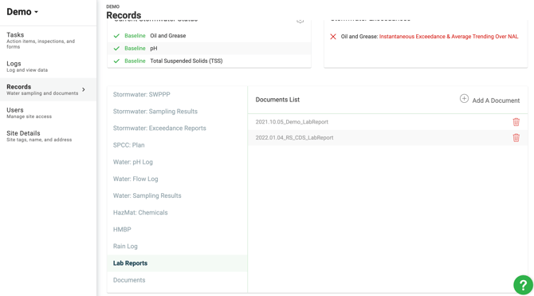
Task: Click 'Oil and Grease' status row text
Action: tap(168, 36)
